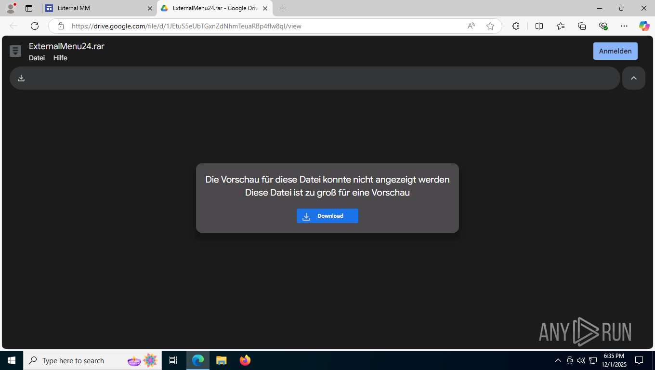
Task: Open the Extensions puzzle icon
Action: (x=516, y=26)
